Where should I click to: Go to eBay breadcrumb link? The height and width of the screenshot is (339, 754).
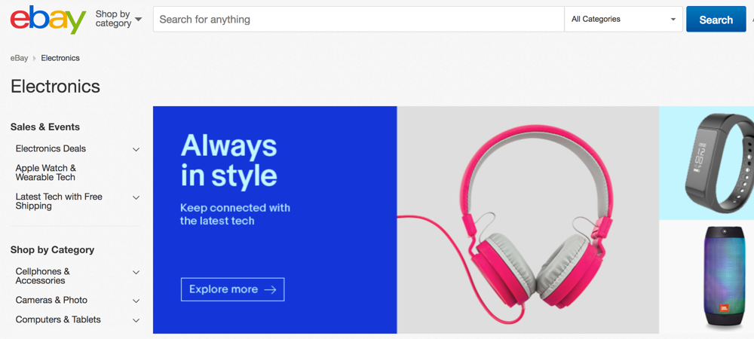pyautogui.click(x=20, y=58)
